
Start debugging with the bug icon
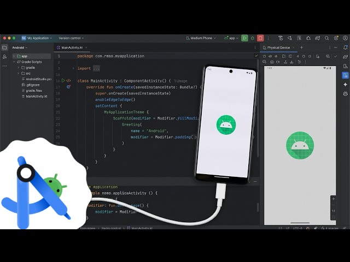[x=253, y=38]
